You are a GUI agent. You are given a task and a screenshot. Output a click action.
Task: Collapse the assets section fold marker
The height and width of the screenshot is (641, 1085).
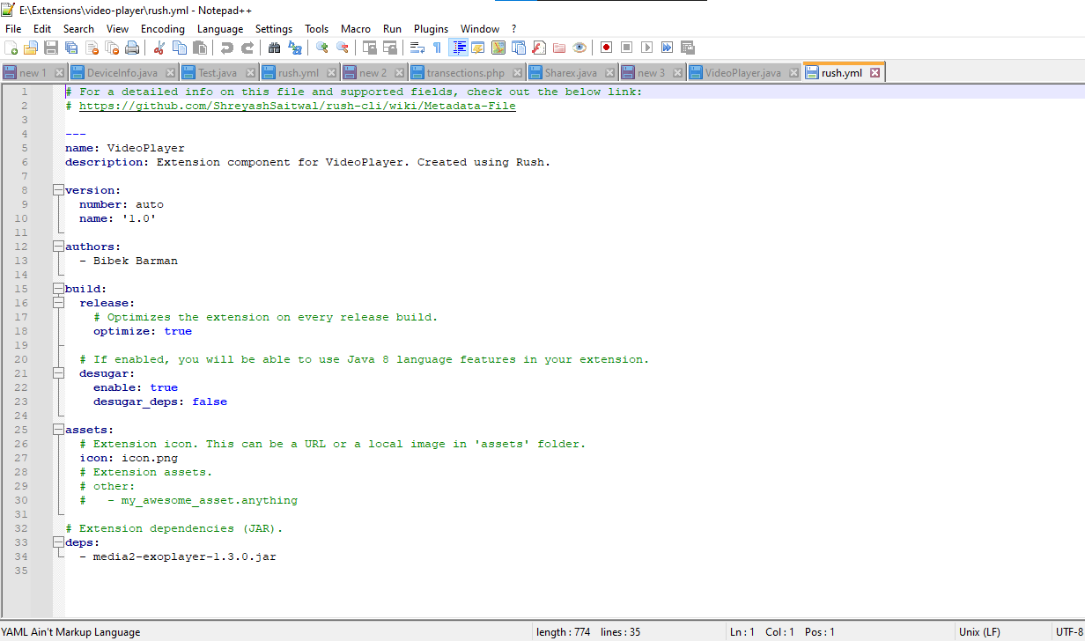point(58,430)
